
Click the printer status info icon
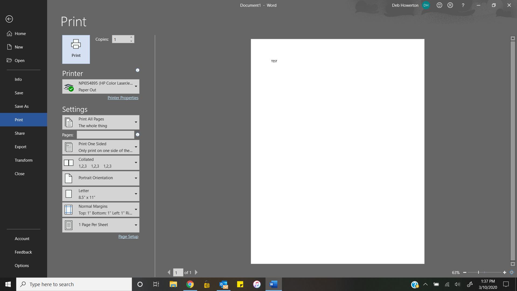pos(138,70)
